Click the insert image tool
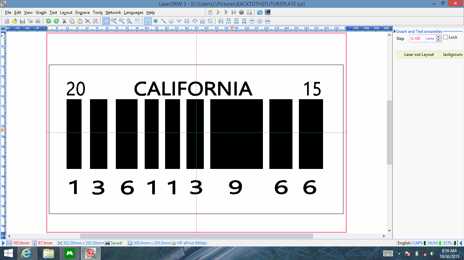 click(210, 21)
